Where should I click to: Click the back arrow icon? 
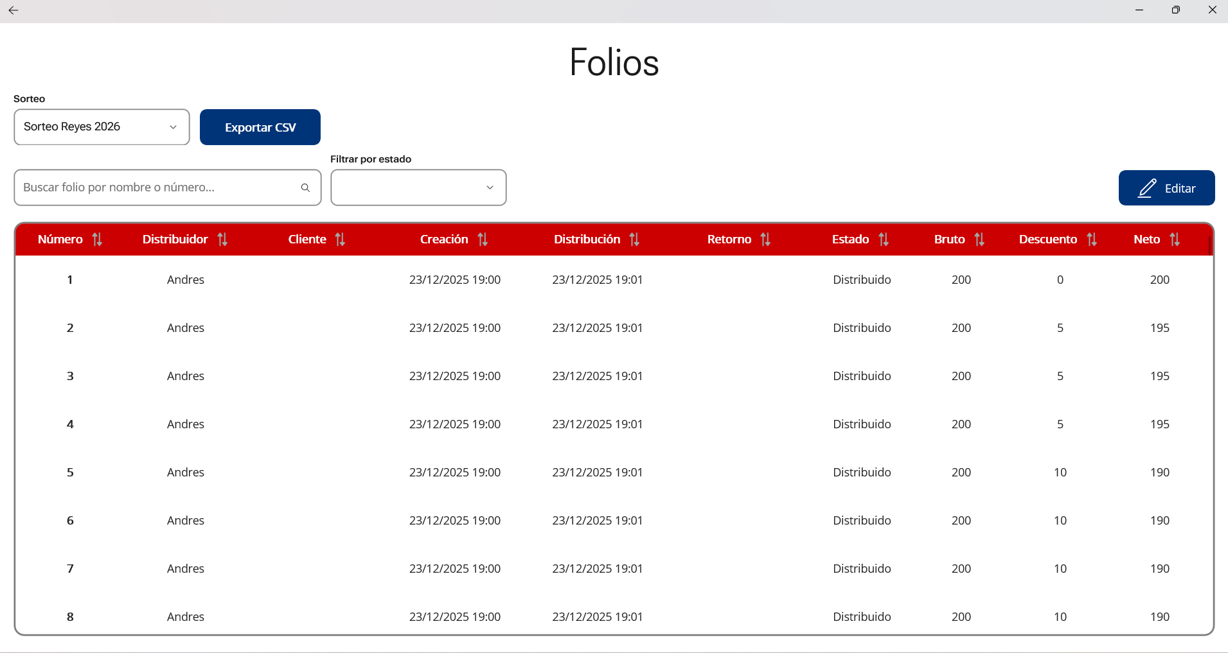tap(13, 10)
